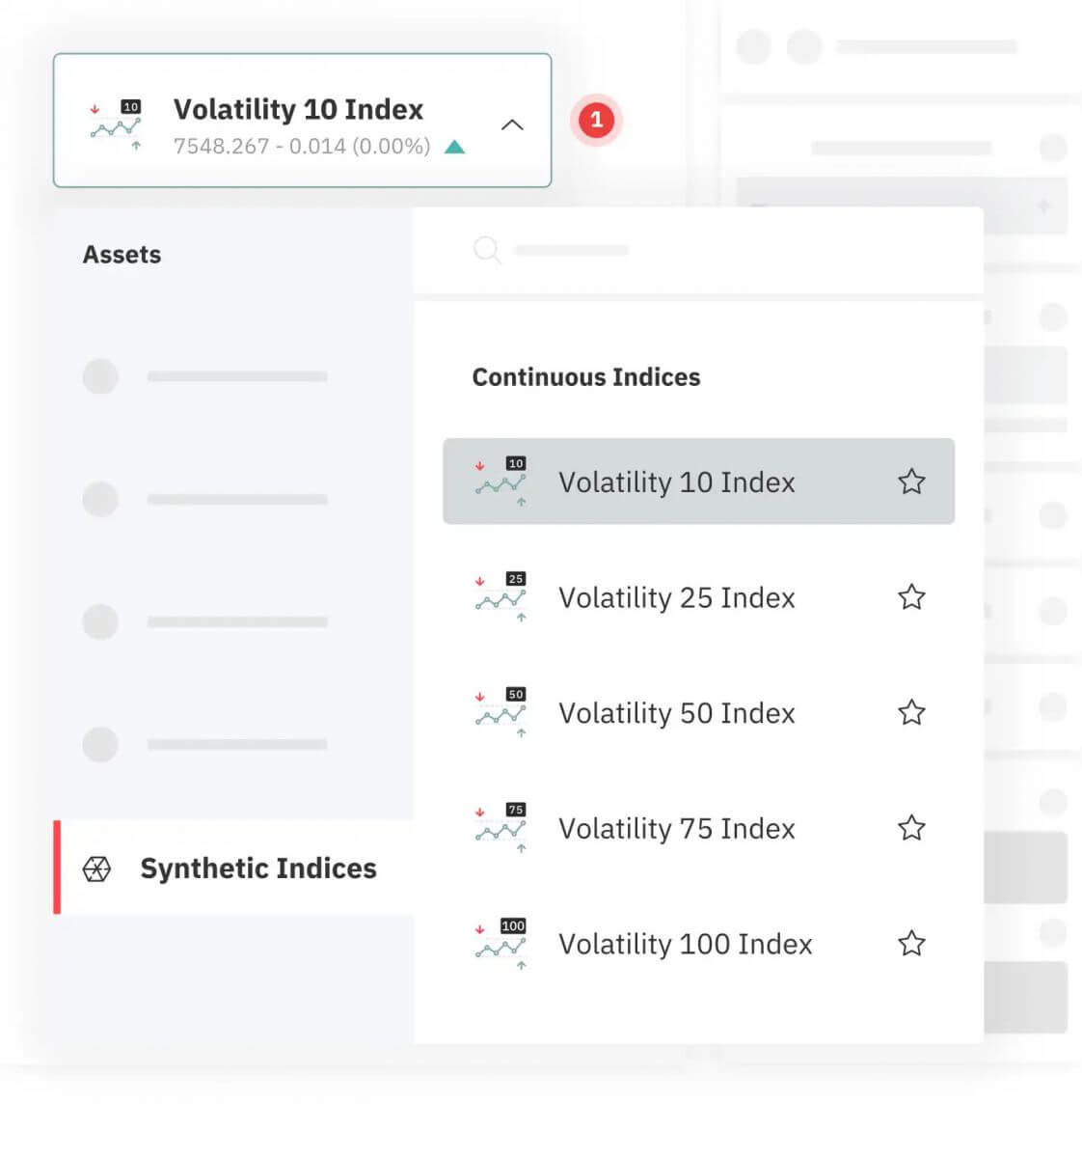Select Volatility 25 Index from the list

tap(676, 597)
